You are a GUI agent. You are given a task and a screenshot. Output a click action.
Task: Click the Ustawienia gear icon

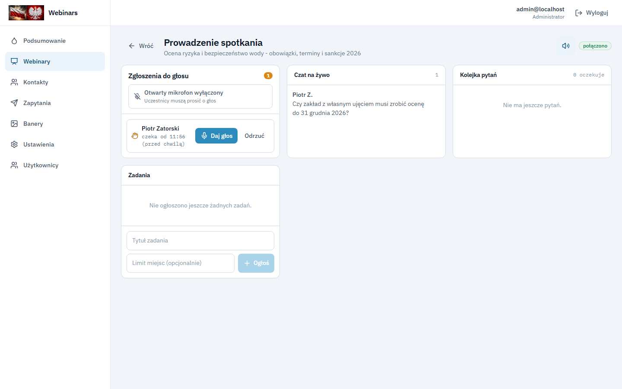coord(14,144)
